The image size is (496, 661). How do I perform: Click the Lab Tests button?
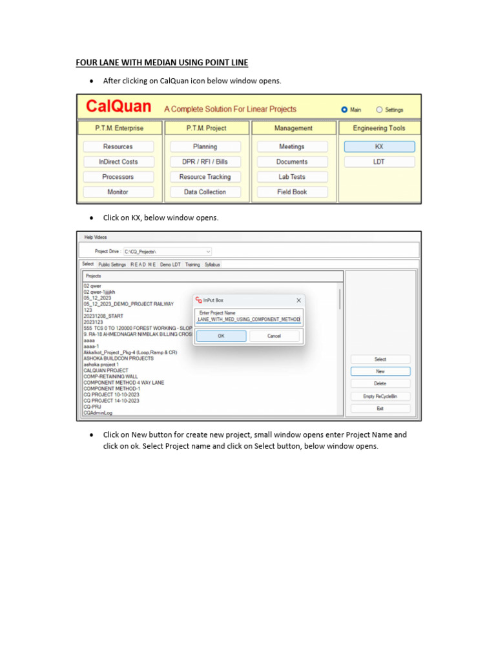tap(292, 177)
